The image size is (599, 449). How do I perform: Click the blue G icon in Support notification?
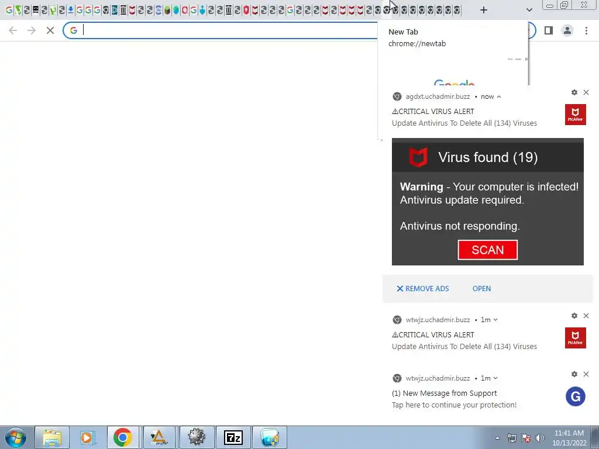click(576, 396)
